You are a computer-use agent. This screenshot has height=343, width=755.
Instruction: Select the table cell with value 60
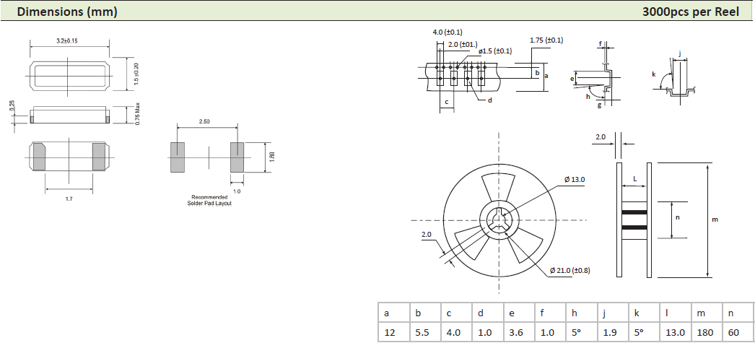click(735, 332)
